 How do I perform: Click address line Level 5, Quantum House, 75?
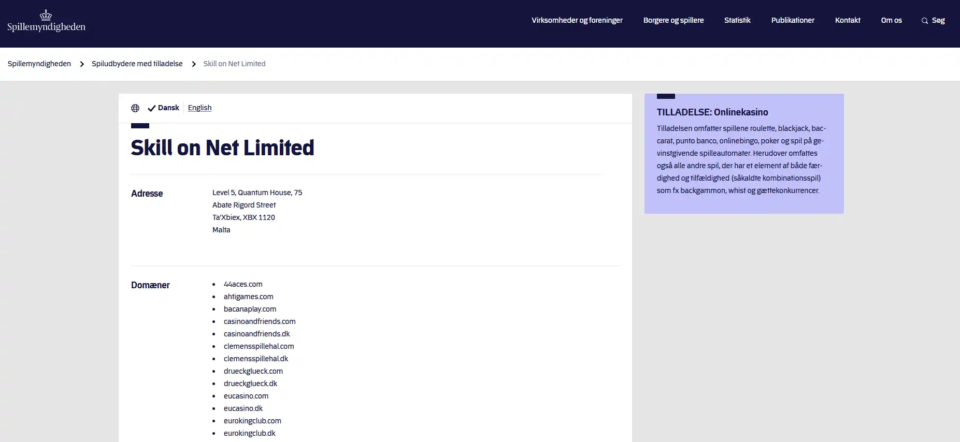[257, 193]
